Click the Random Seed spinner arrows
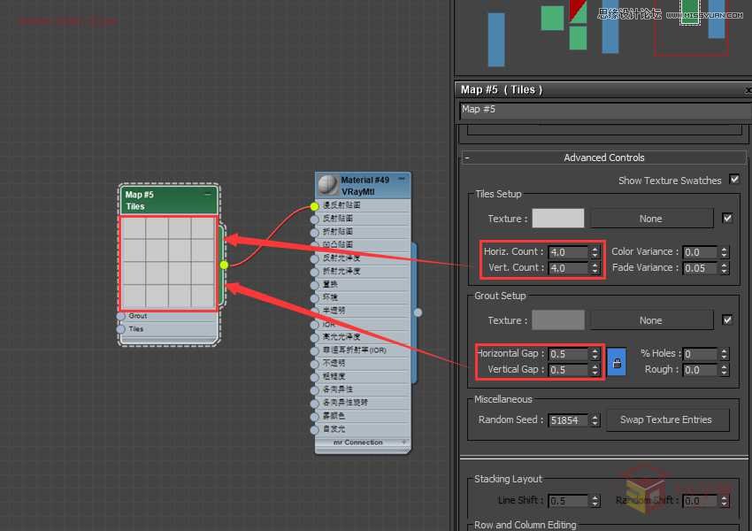 click(595, 420)
